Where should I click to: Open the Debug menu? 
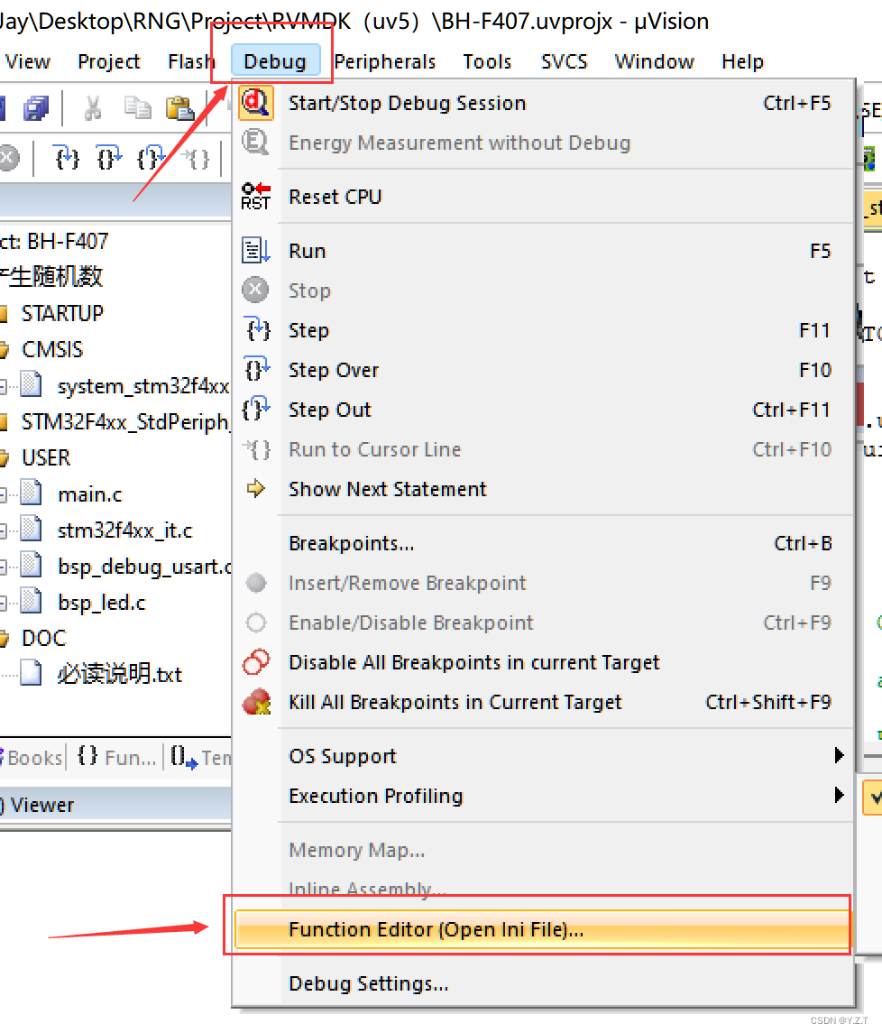pos(275,62)
